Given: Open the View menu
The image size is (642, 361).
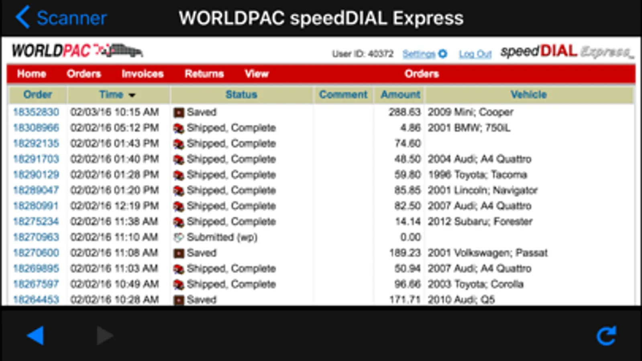Looking at the screenshot, I should tap(257, 74).
